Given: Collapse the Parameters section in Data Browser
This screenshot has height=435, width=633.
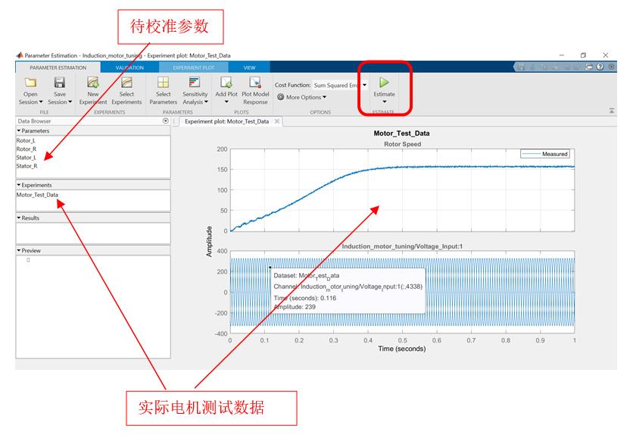Looking at the screenshot, I should tap(19, 131).
